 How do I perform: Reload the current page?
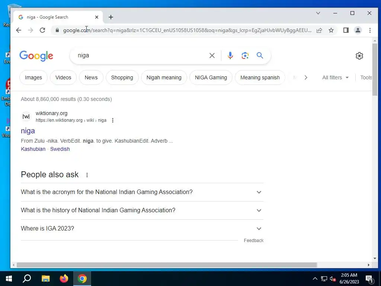tap(42, 30)
